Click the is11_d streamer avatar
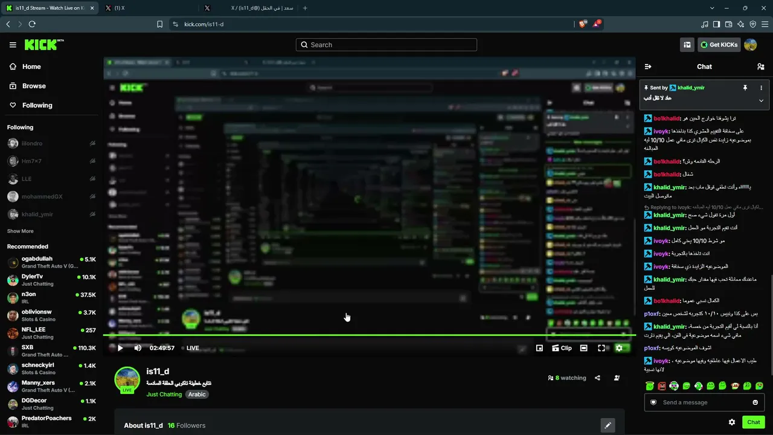Screen dimensions: 773x435 (x=127, y=380)
